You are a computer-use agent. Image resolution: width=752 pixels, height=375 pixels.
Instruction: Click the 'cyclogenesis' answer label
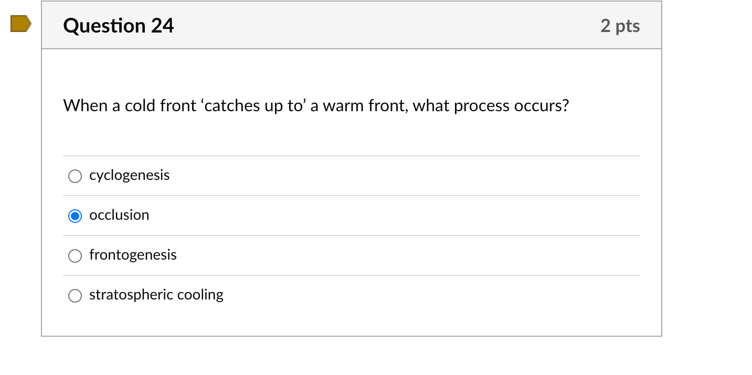[129, 175]
